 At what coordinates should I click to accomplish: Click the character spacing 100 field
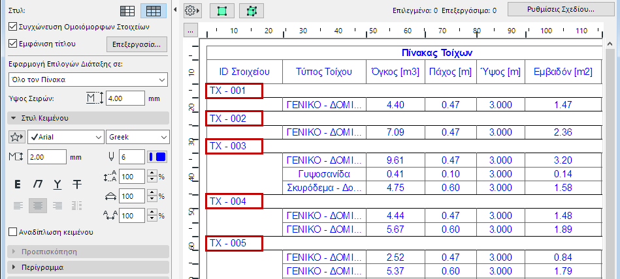point(132,216)
